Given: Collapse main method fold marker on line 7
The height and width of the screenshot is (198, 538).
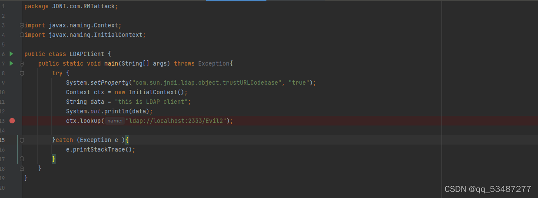Looking at the screenshot, I should tap(22, 63).
